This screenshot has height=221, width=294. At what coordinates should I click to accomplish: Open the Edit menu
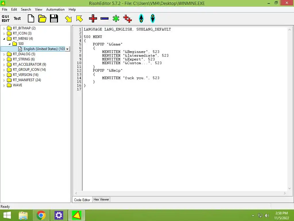(14, 9)
